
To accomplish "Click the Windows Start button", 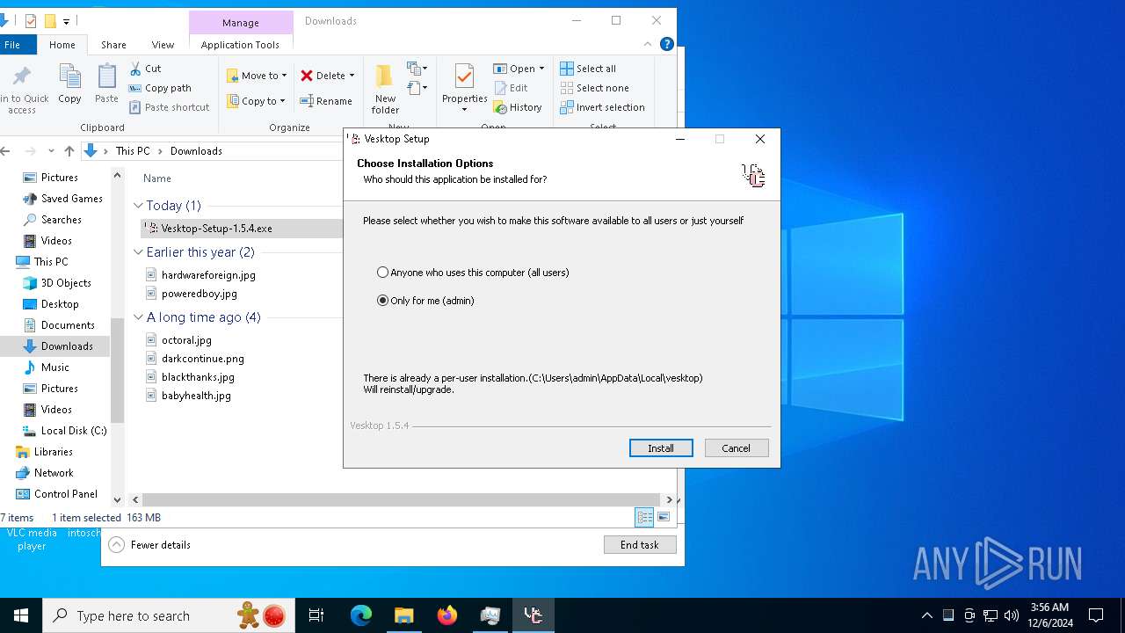I will [x=21, y=615].
